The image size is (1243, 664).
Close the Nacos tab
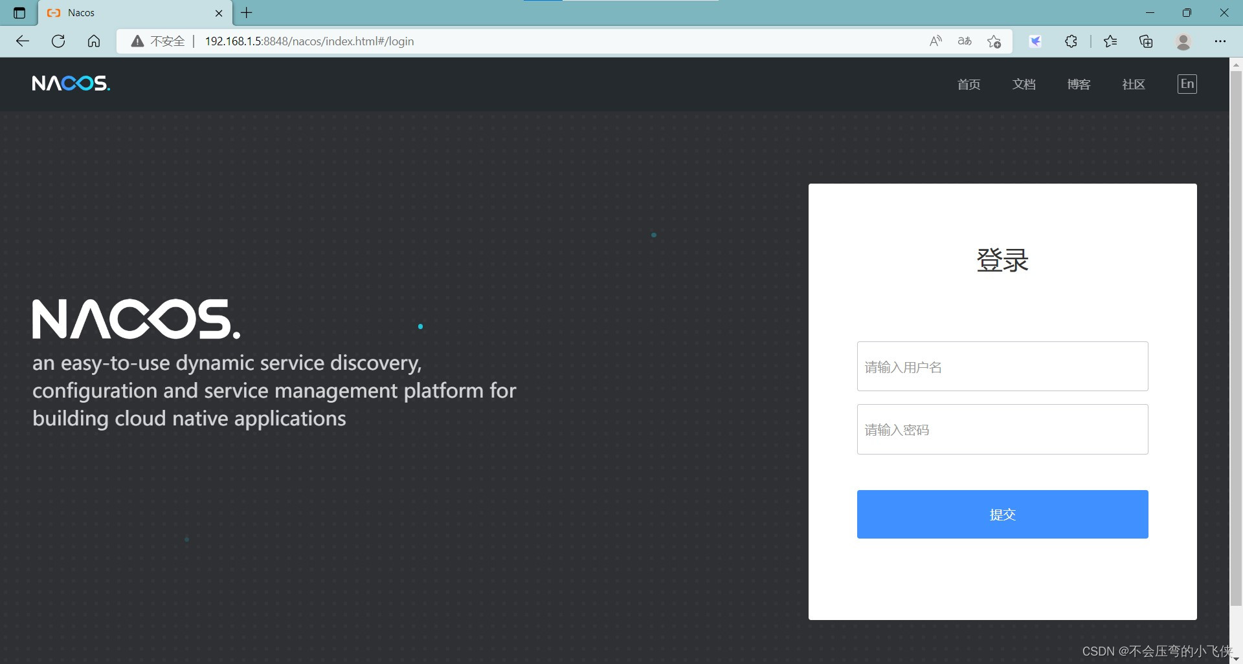pos(219,13)
